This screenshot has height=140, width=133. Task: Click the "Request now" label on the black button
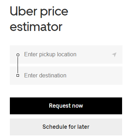coord(66,106)
